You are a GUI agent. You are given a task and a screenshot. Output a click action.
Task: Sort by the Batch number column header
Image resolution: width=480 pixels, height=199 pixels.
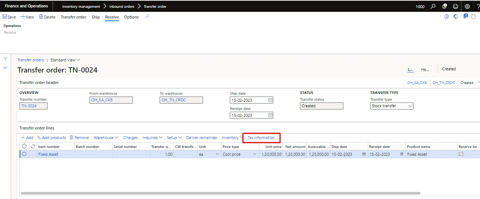pyautogui.click(x=88, y=146)
